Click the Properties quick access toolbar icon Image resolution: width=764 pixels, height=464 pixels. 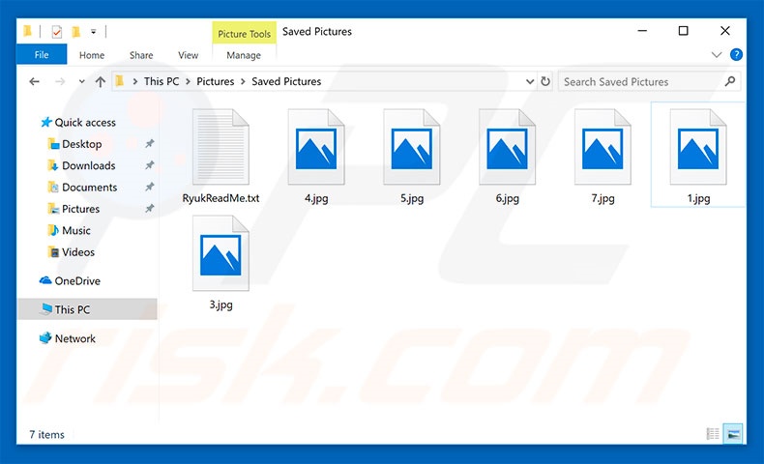[56, 32]
